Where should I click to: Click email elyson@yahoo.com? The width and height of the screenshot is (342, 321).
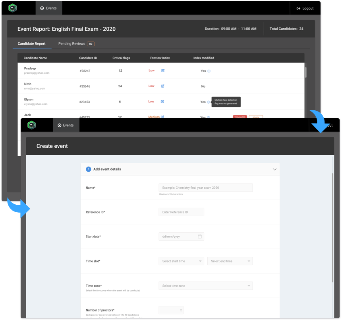[x=36, y=104]
